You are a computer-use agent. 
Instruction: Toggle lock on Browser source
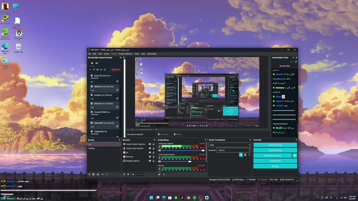pos(153,157)
